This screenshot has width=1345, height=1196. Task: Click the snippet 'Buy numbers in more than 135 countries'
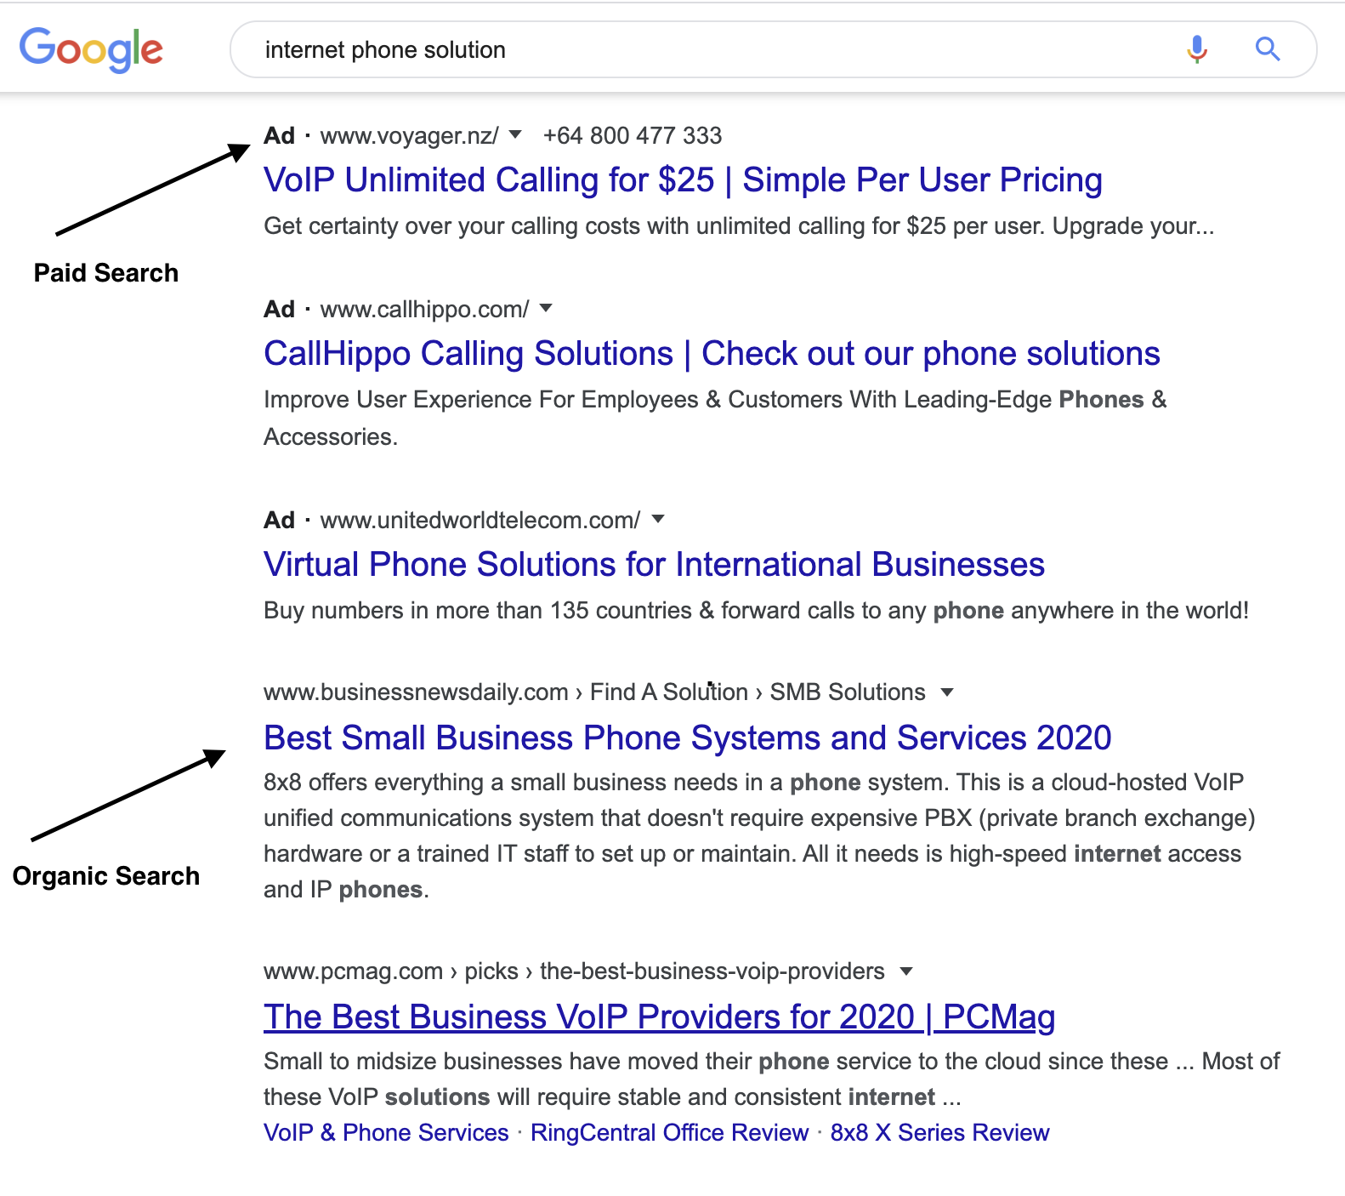pos(756,611)
